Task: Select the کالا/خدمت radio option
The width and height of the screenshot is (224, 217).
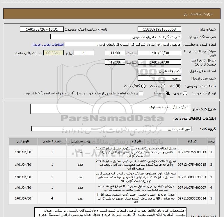Action: [143, 86]
